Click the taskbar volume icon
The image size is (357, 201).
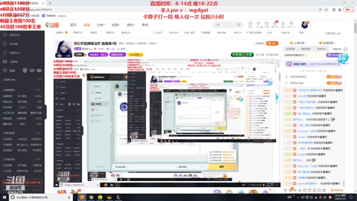pos(303,197)
